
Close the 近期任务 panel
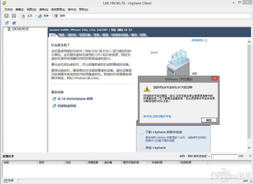(x=250, y=156)
